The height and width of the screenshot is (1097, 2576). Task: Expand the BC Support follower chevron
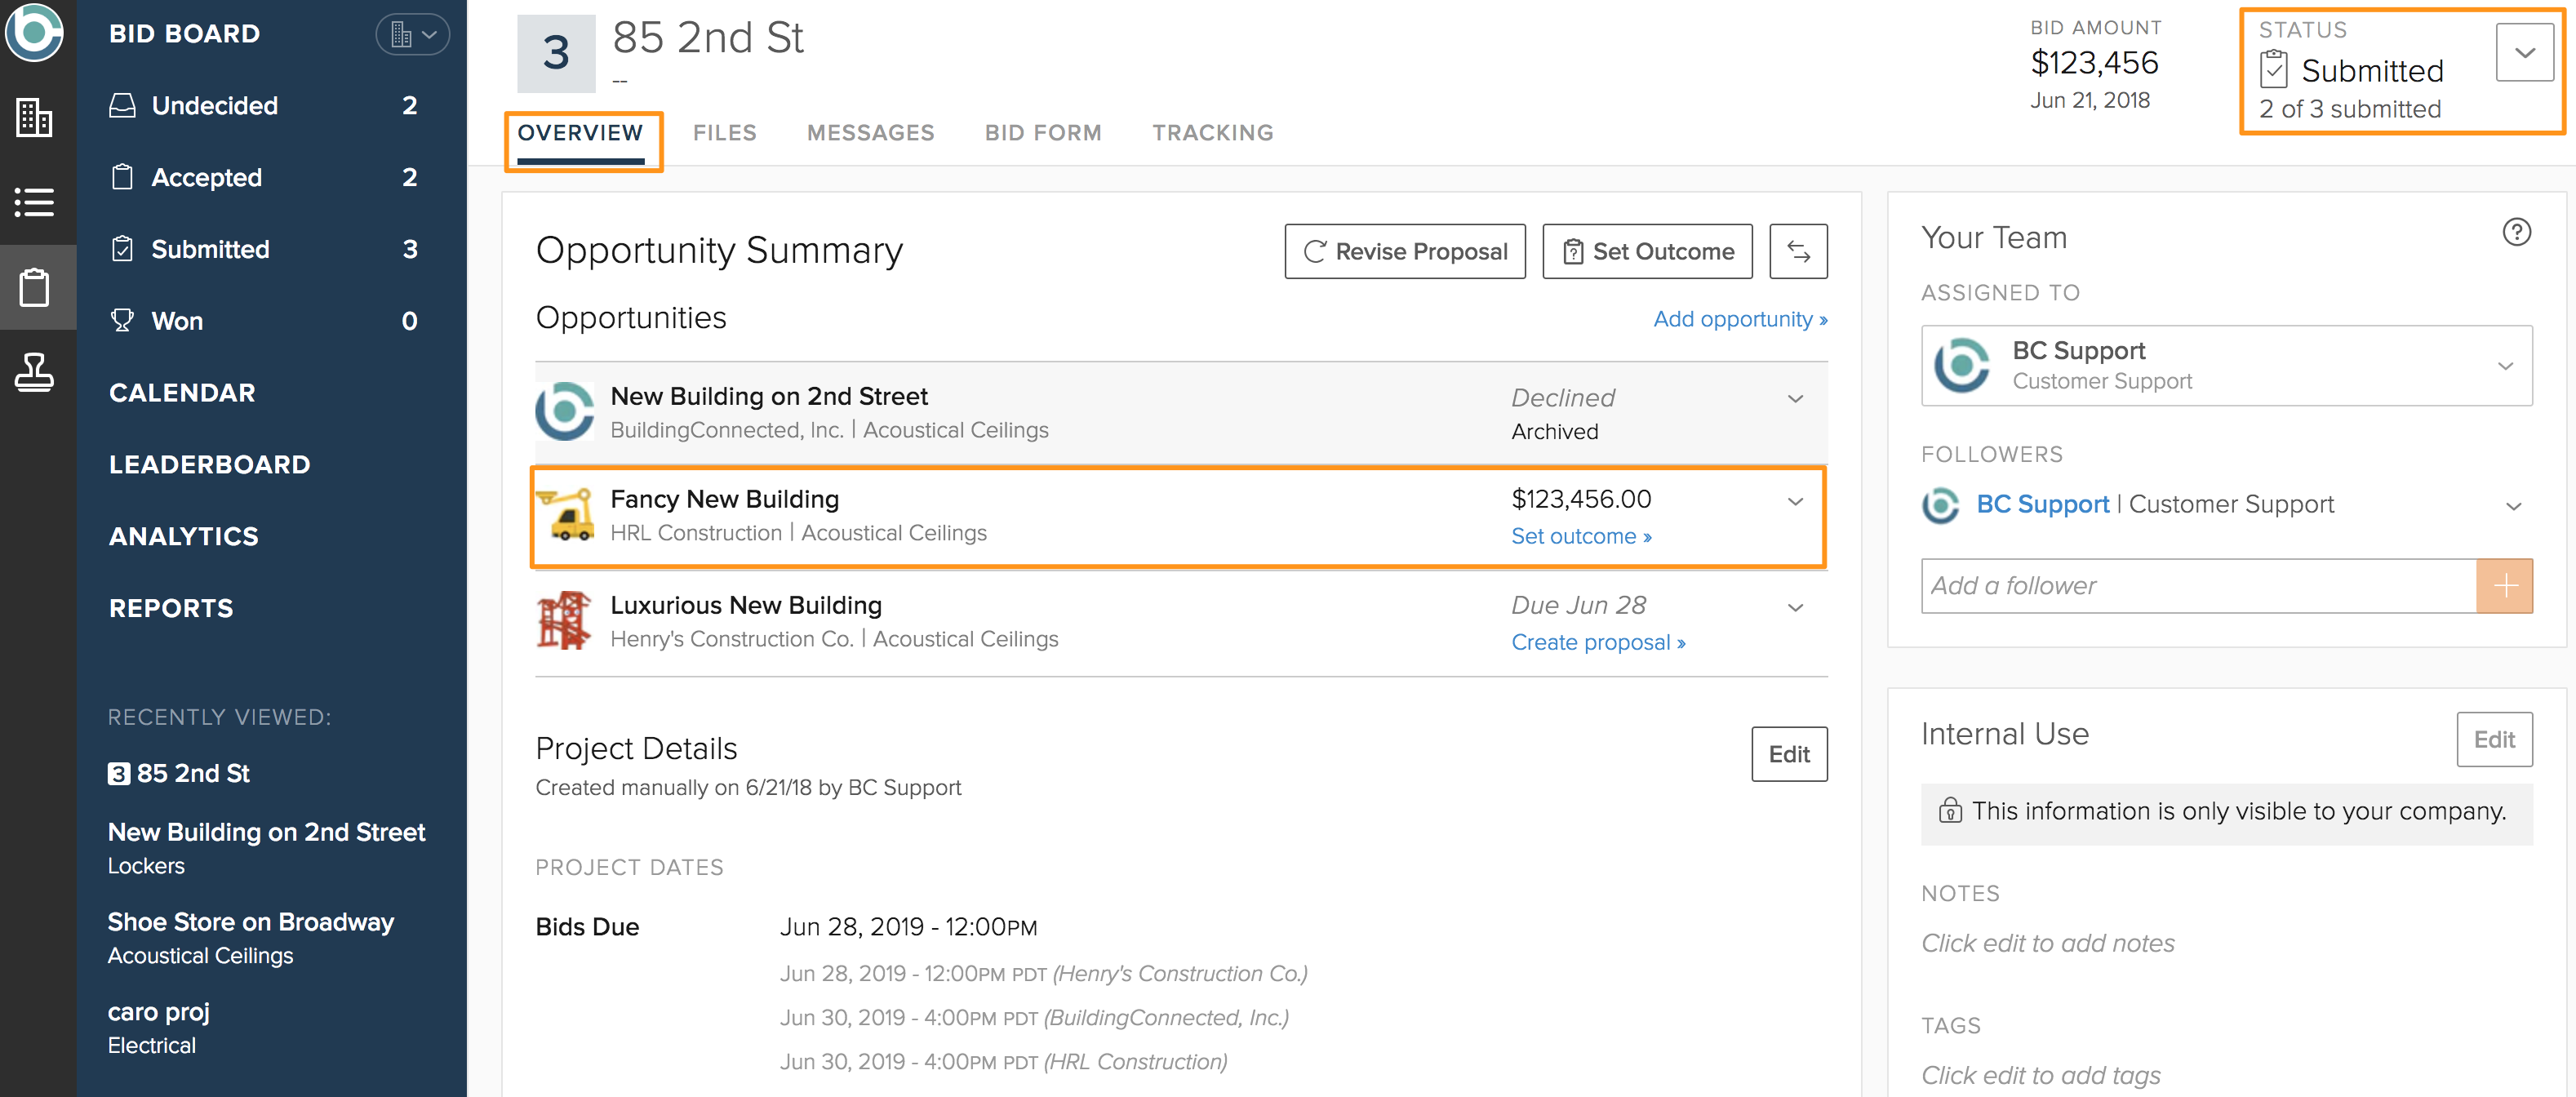(x=2513, y=506)
